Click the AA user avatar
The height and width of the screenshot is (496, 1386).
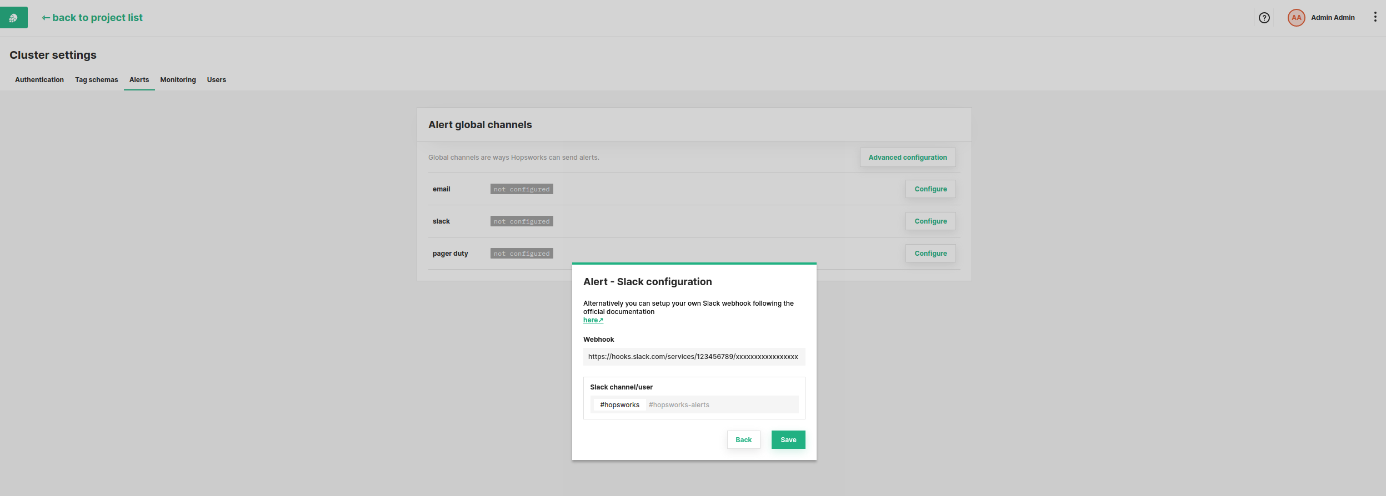pos(1296,18)
